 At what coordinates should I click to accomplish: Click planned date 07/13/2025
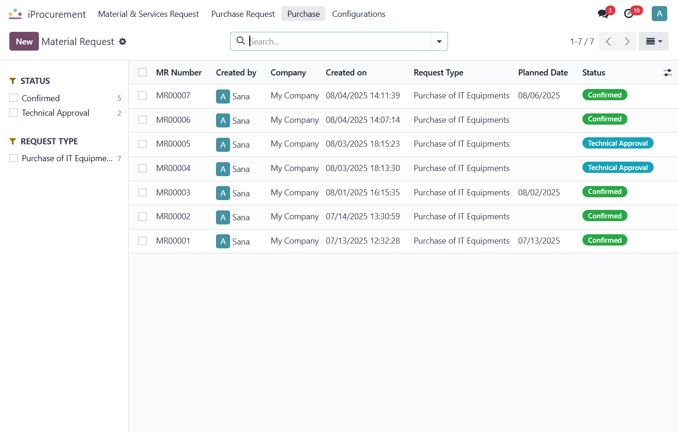tap(539, 241)
